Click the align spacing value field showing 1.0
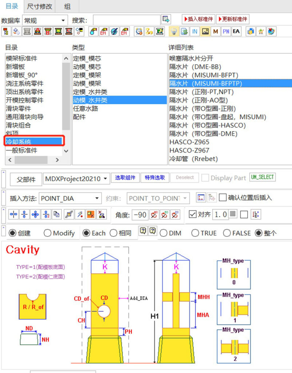The image size is (292, 373). click(220, 215)
